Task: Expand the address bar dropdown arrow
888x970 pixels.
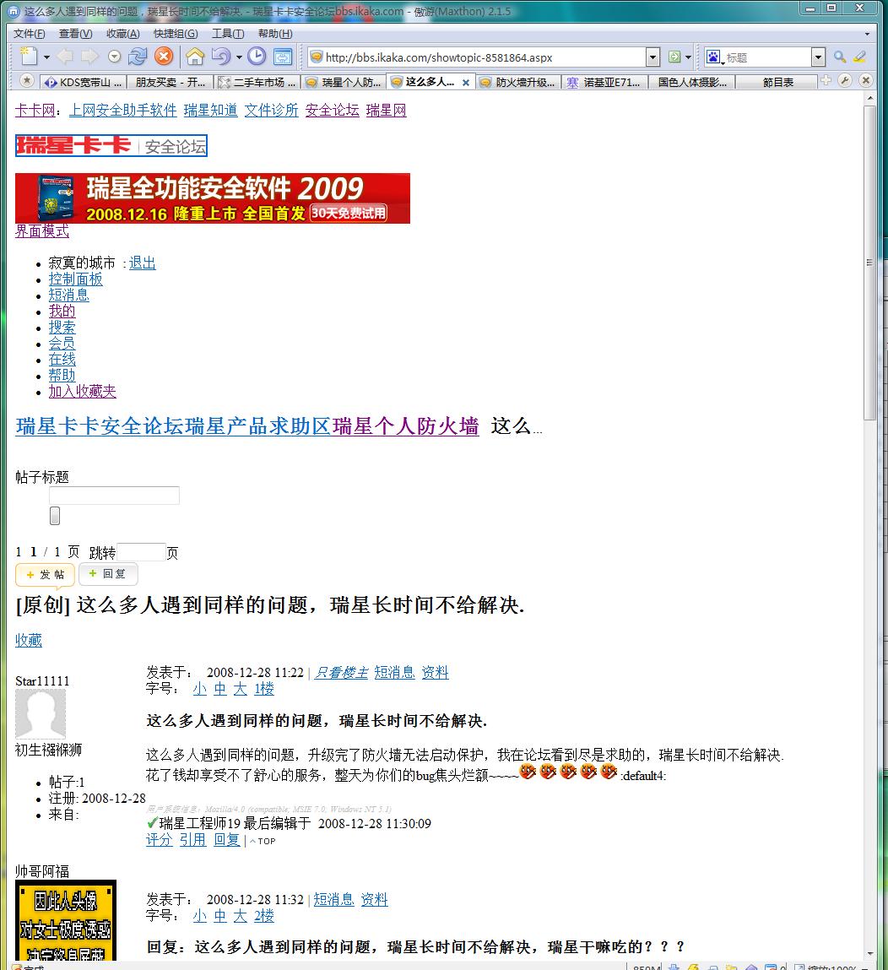Action: tap(652, 57)
